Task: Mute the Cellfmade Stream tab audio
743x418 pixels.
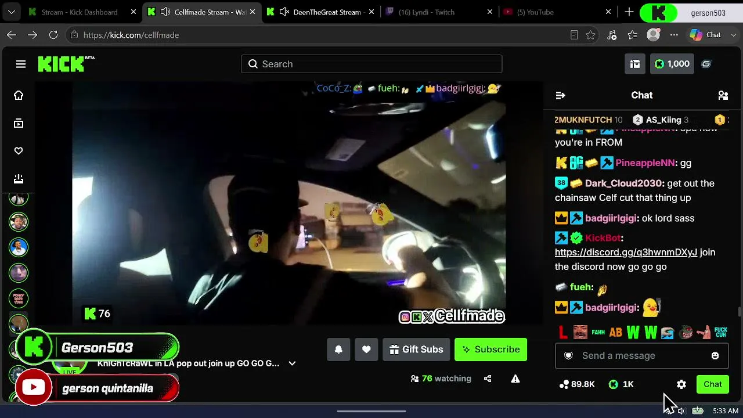Action: [165, 12]
